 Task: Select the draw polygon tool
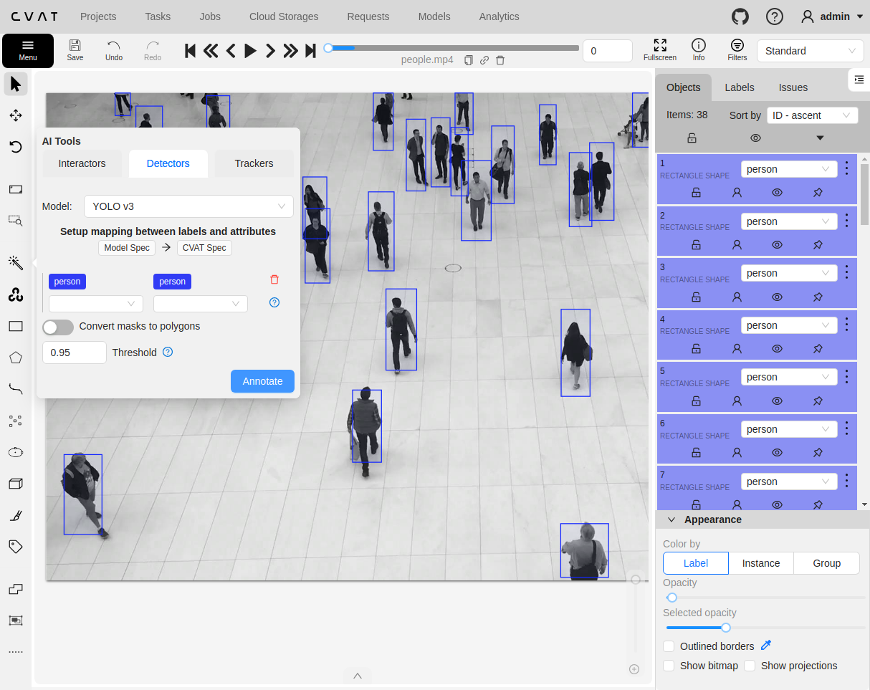[x=15, y=357]
